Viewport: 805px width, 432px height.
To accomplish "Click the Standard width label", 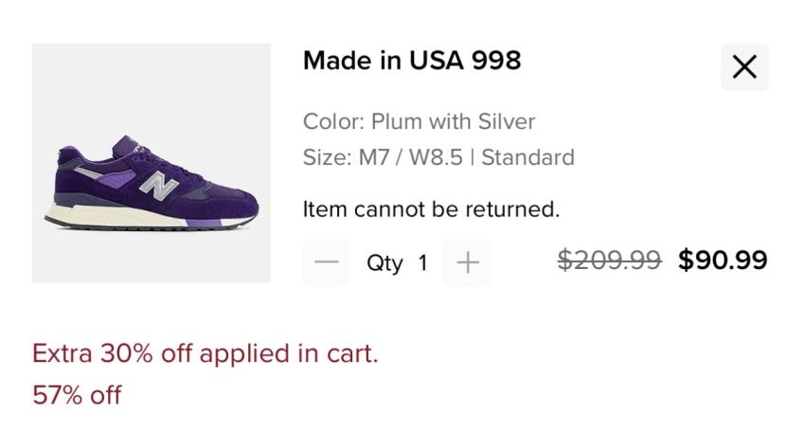I will 528,157.
